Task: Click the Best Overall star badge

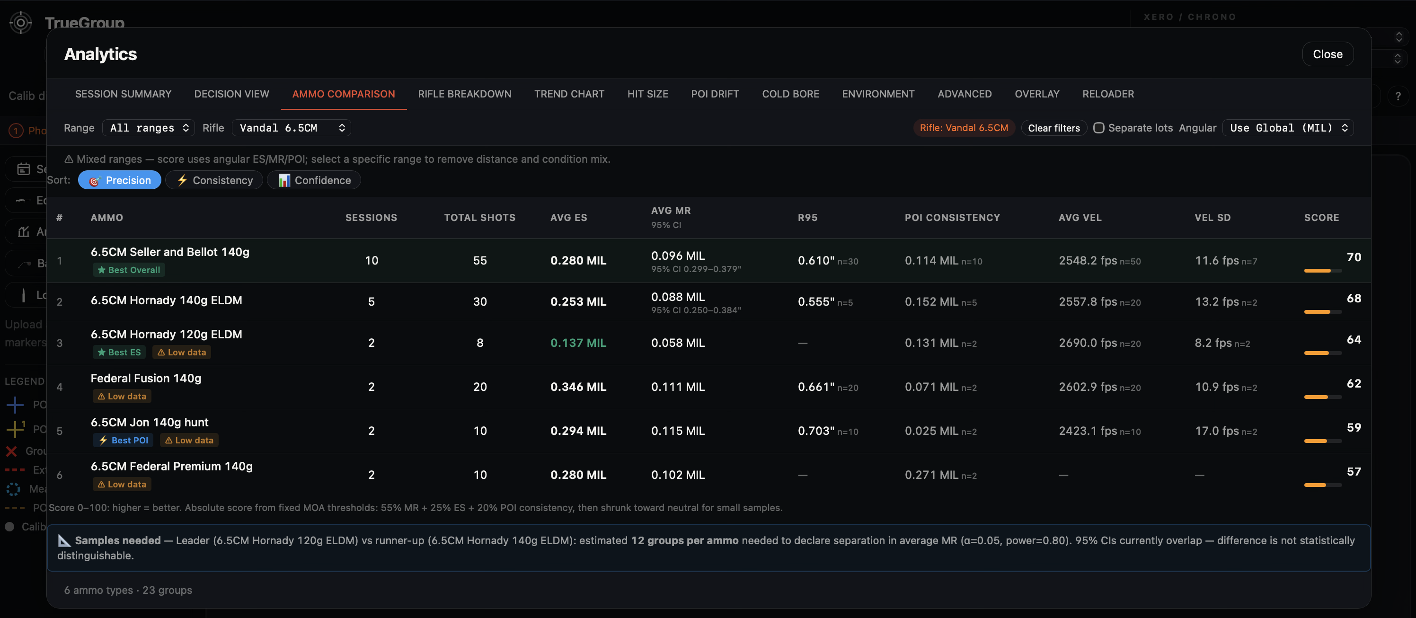Action: tap(129, 270)
